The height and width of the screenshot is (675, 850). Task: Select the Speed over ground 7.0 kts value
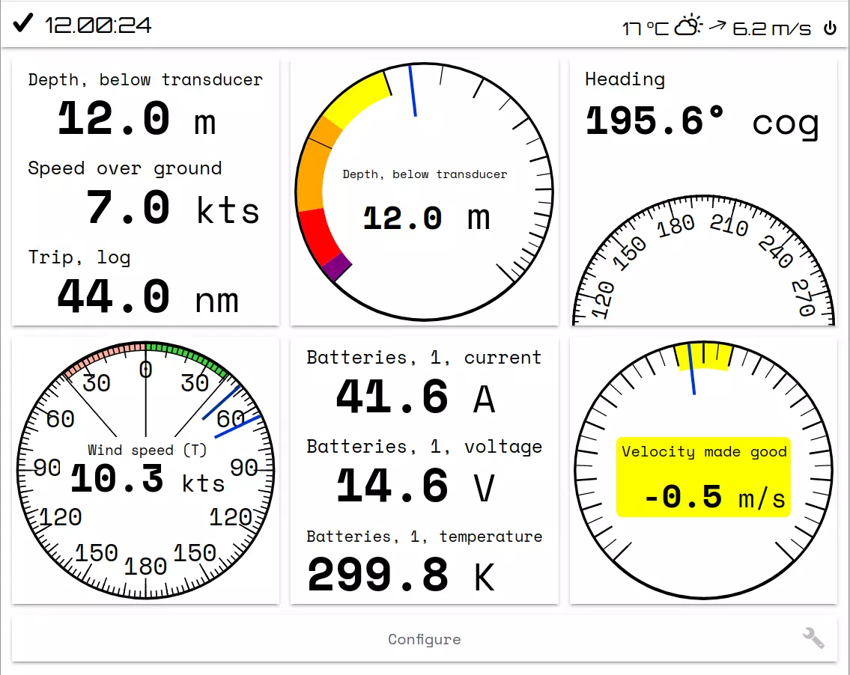172,209
